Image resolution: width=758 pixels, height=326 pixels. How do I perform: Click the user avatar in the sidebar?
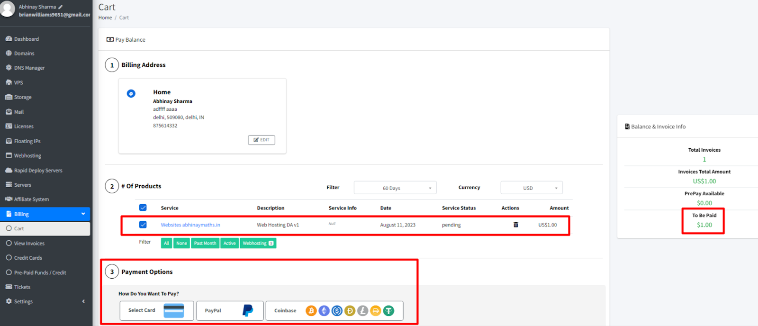click(7, 9)
